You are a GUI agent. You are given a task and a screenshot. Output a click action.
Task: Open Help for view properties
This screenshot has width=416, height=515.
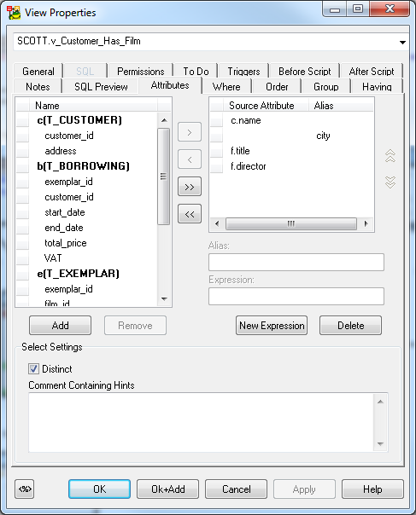[x=372, y=489]
